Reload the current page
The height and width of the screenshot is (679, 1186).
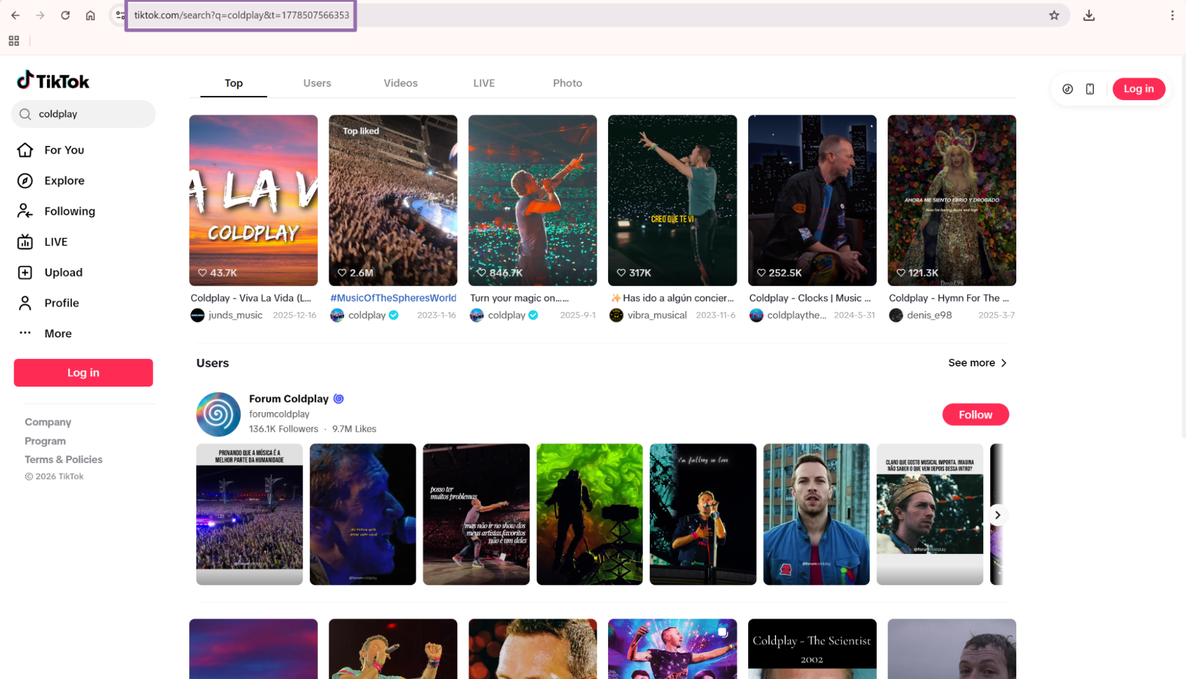tap(65, 15)
